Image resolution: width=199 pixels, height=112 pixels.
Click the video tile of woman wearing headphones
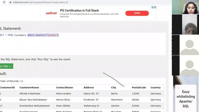(x=185, y=7)
